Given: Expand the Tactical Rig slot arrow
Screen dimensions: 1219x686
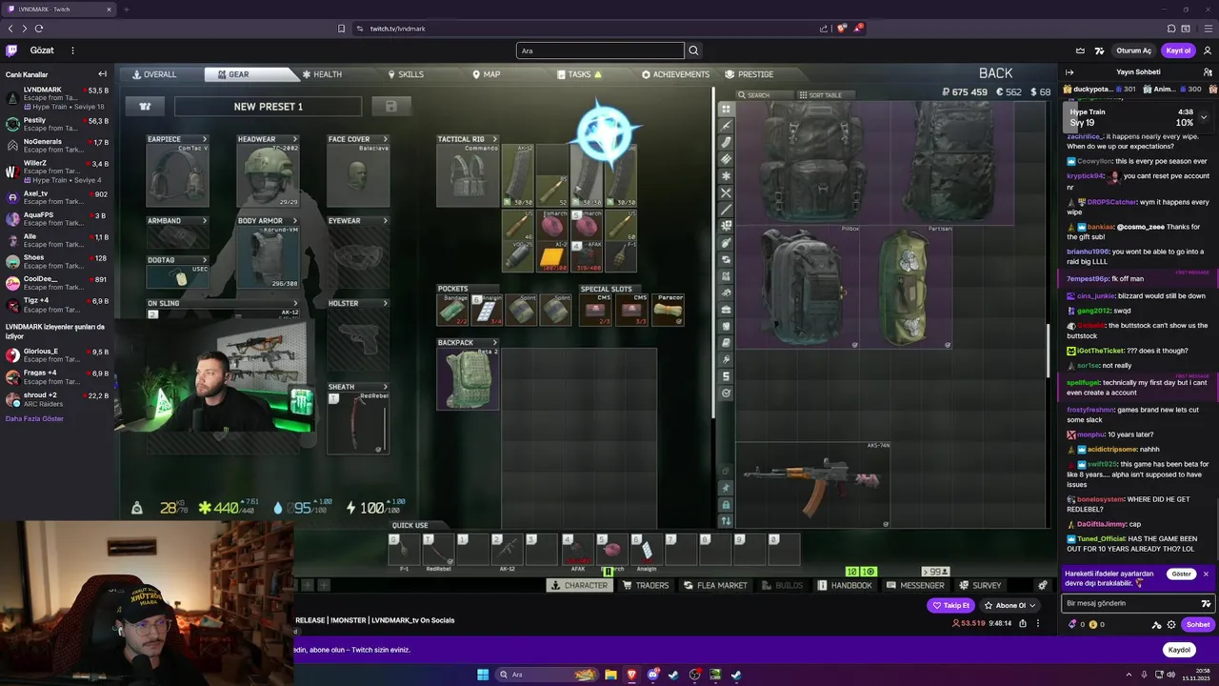Looking at the screenshot, I should 493,139.
